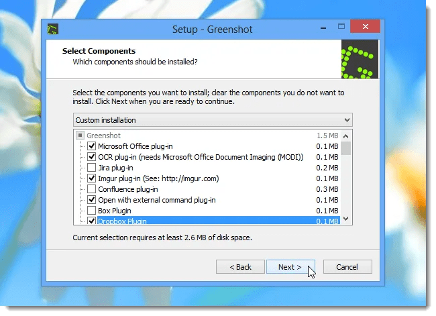Click the Greenshot icon in the title bar
Screen dimensions: 436x316
(53, 29)
